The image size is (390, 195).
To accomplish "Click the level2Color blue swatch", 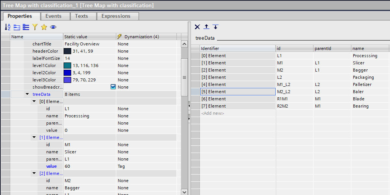I will 67,73.
